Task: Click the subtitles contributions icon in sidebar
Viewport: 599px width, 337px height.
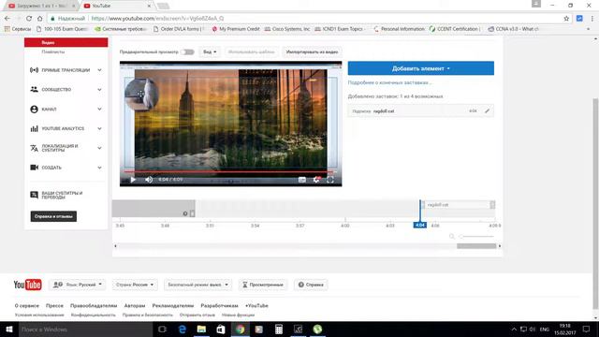Action: coord(34,195)
